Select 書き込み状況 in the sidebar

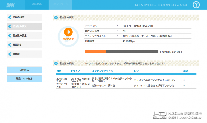24,26
